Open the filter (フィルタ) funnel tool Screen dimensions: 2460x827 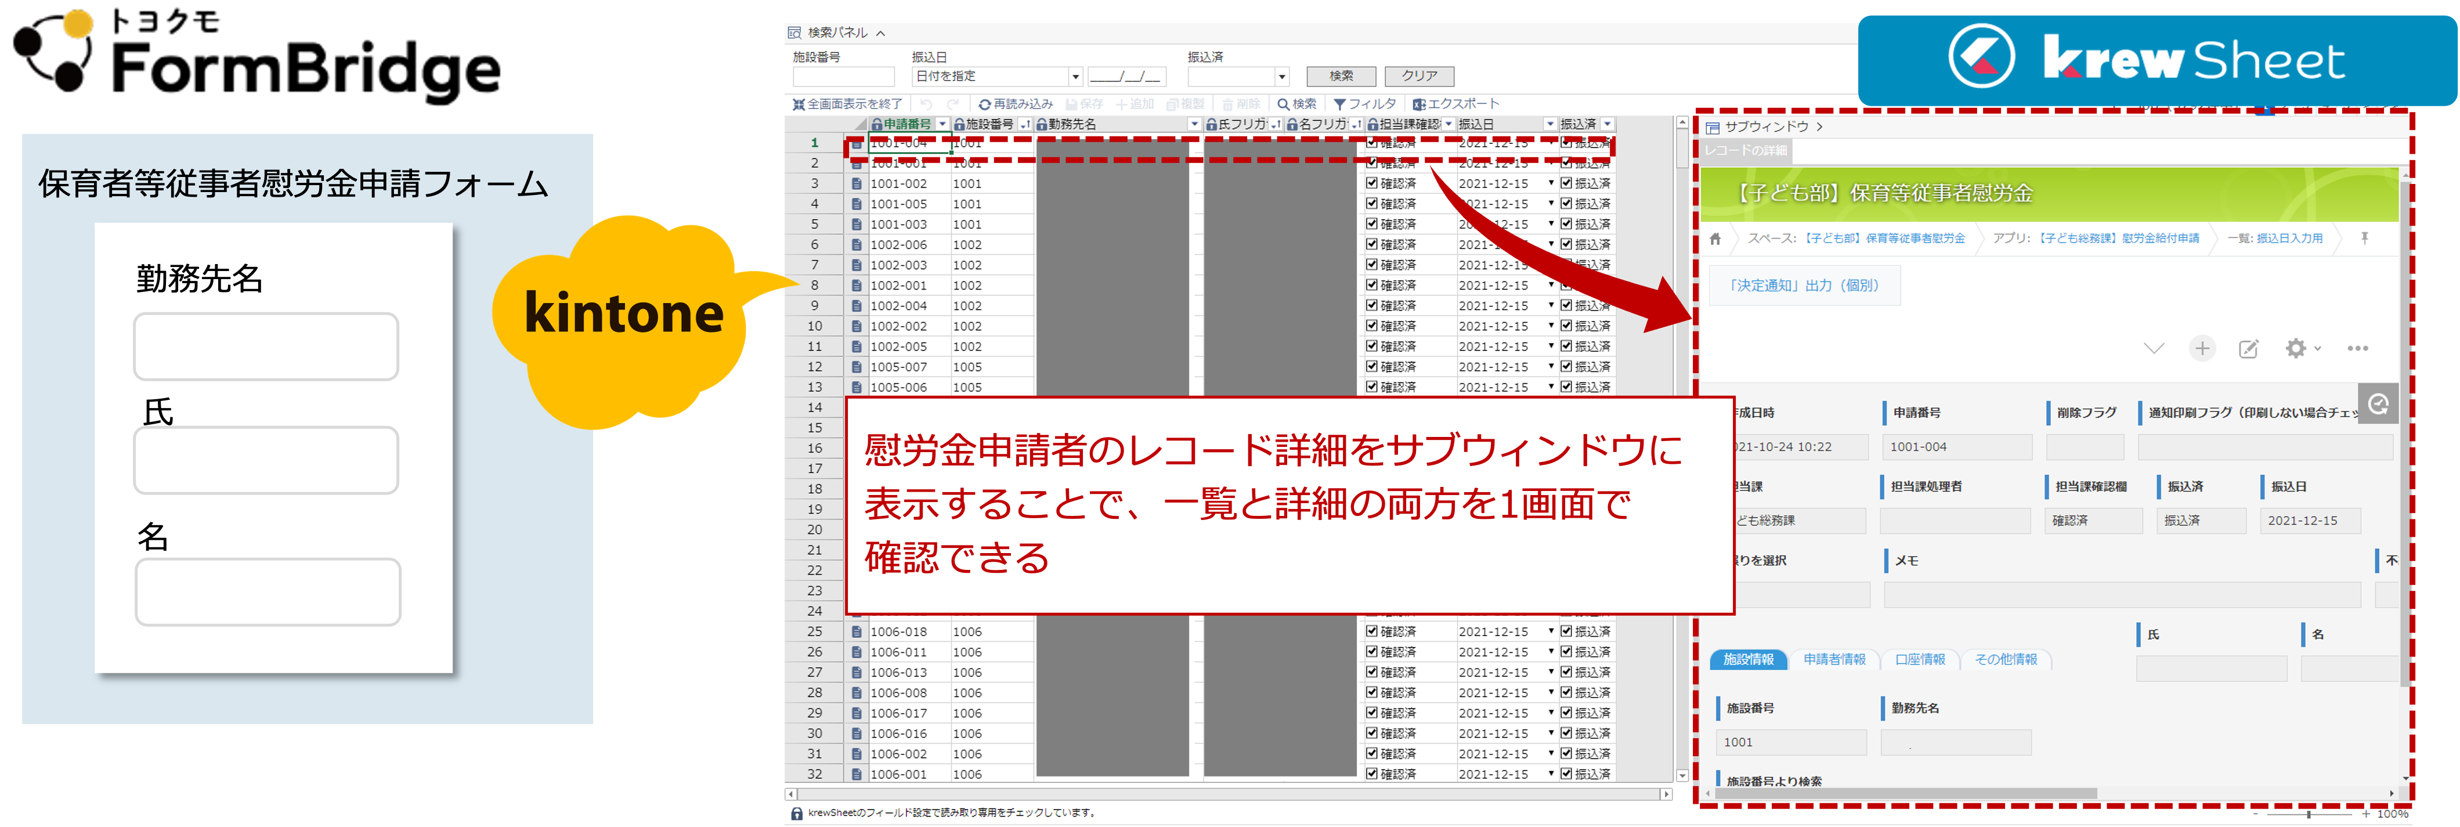(x=1340, y=104)
